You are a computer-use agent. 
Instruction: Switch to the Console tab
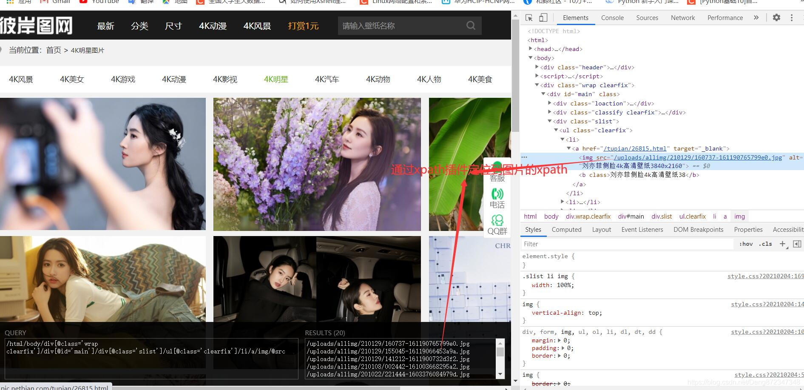(612, 17)
